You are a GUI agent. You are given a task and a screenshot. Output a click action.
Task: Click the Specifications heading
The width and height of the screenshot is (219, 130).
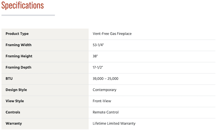coord(22,6)
